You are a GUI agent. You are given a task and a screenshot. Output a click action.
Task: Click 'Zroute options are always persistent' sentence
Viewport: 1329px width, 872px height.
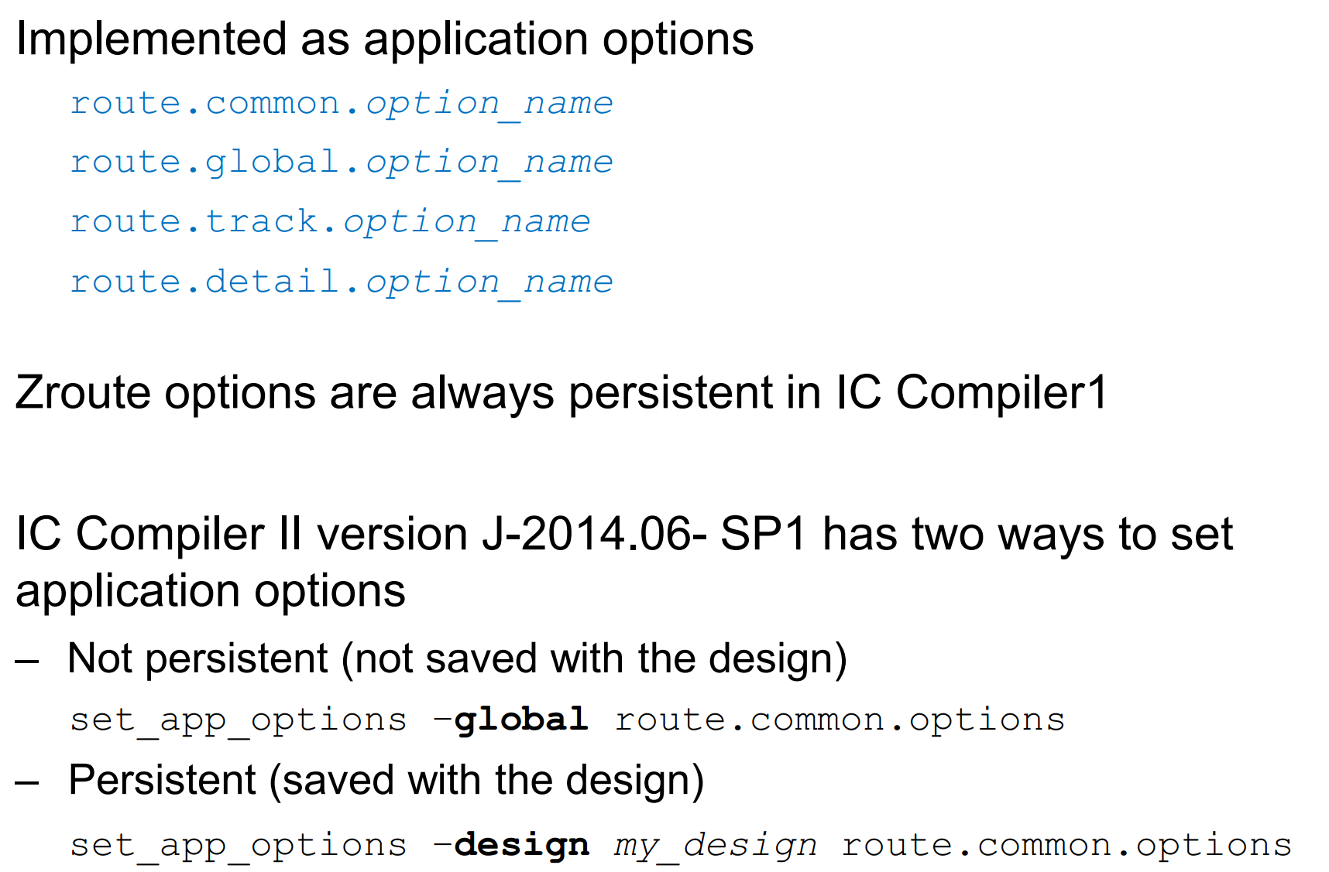561,393
